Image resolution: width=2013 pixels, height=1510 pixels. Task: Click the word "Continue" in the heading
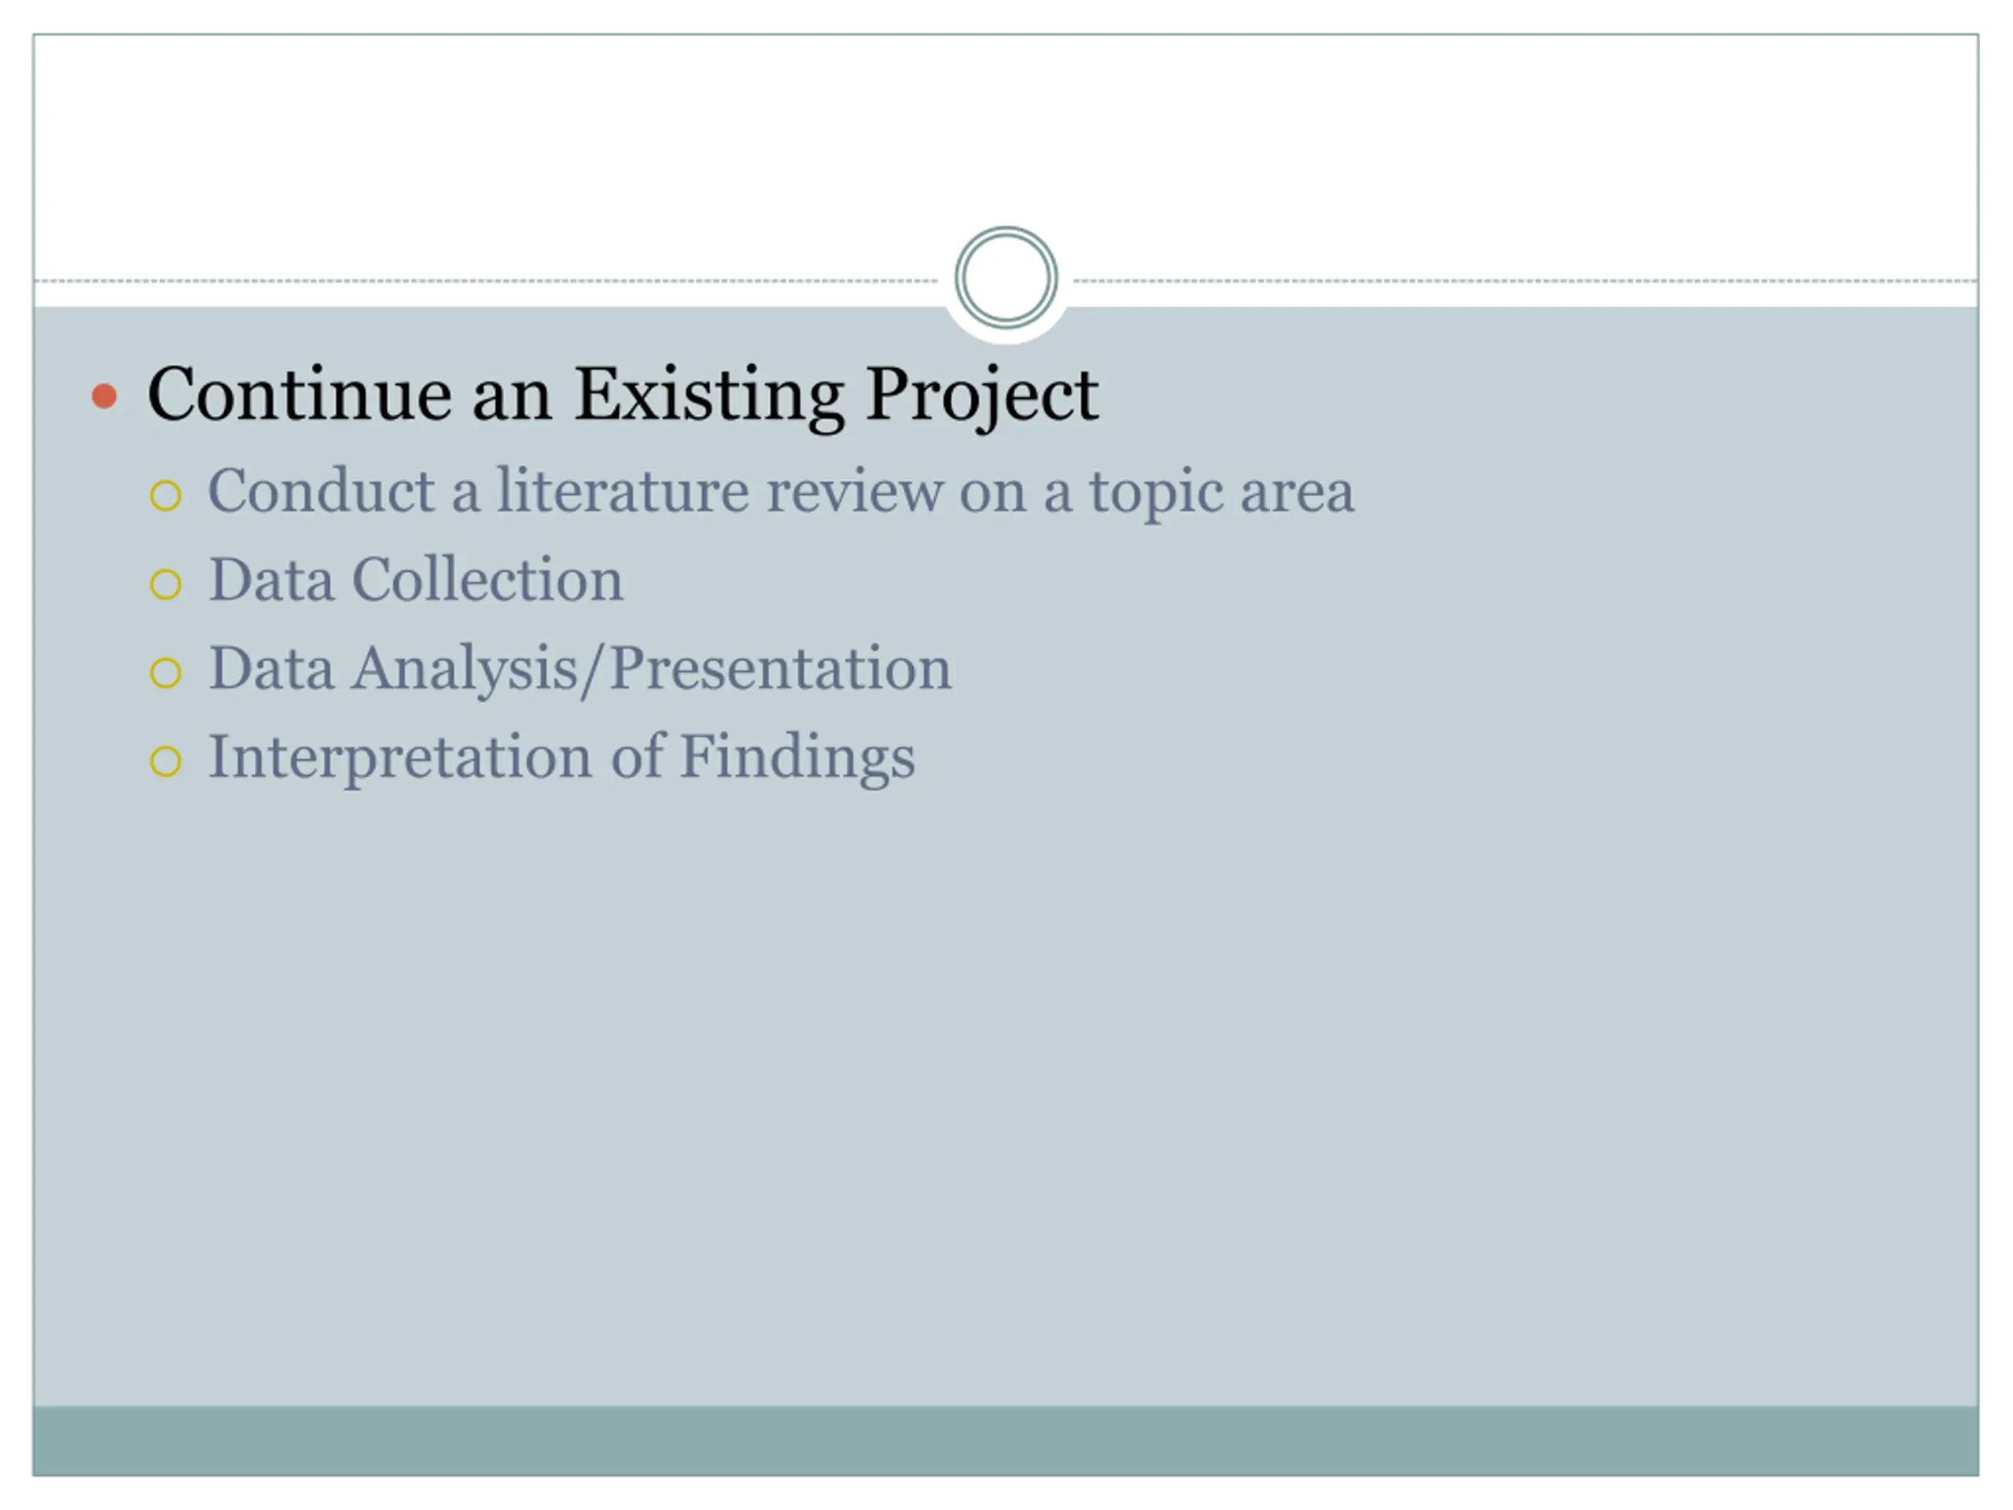coord(300,395)
